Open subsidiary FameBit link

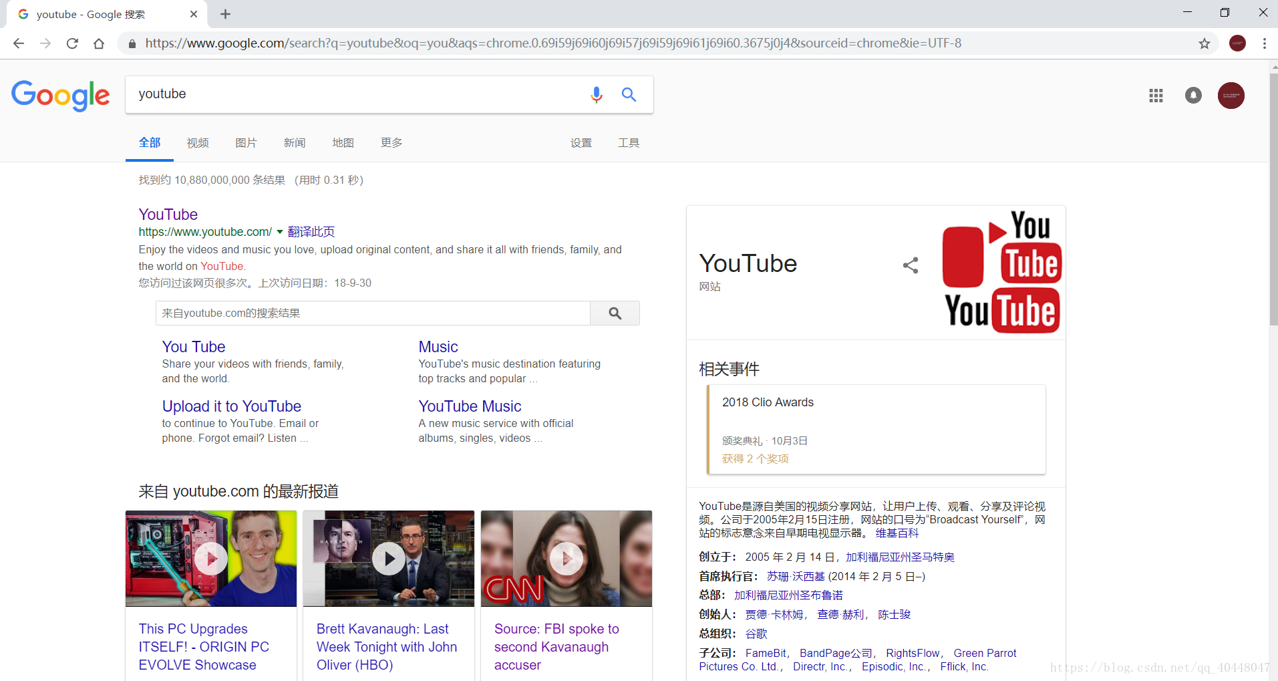[x=766, y=654]
